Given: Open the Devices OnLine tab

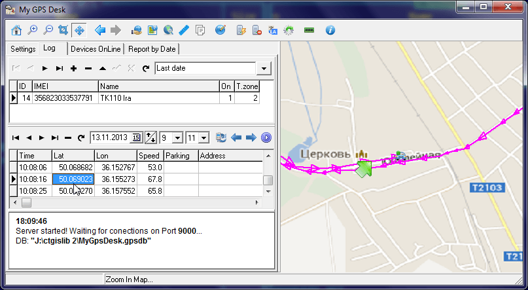Looking at the screenshot, I should (96, 49).
